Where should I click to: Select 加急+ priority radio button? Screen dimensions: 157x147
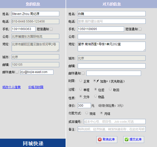[94, 81]
